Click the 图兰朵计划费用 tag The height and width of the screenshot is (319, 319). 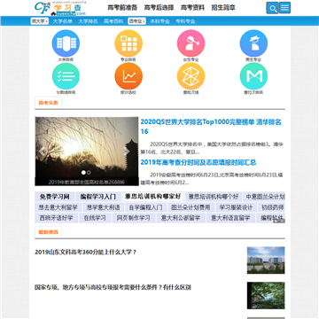coord(191,207)
